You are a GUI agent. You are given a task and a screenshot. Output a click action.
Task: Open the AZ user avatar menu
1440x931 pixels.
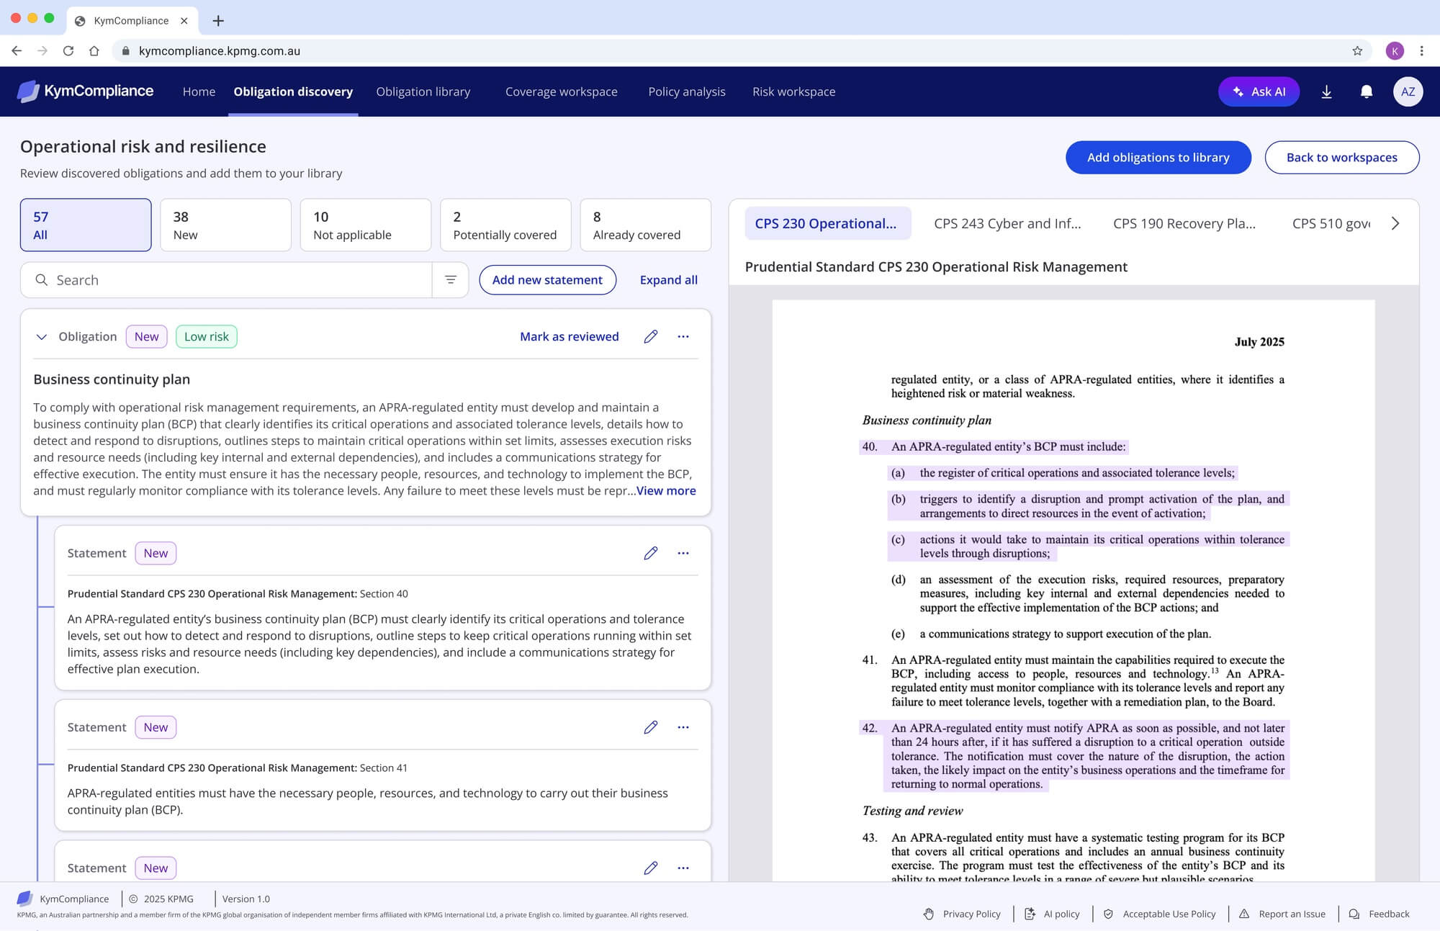[x=1408, y=91]
